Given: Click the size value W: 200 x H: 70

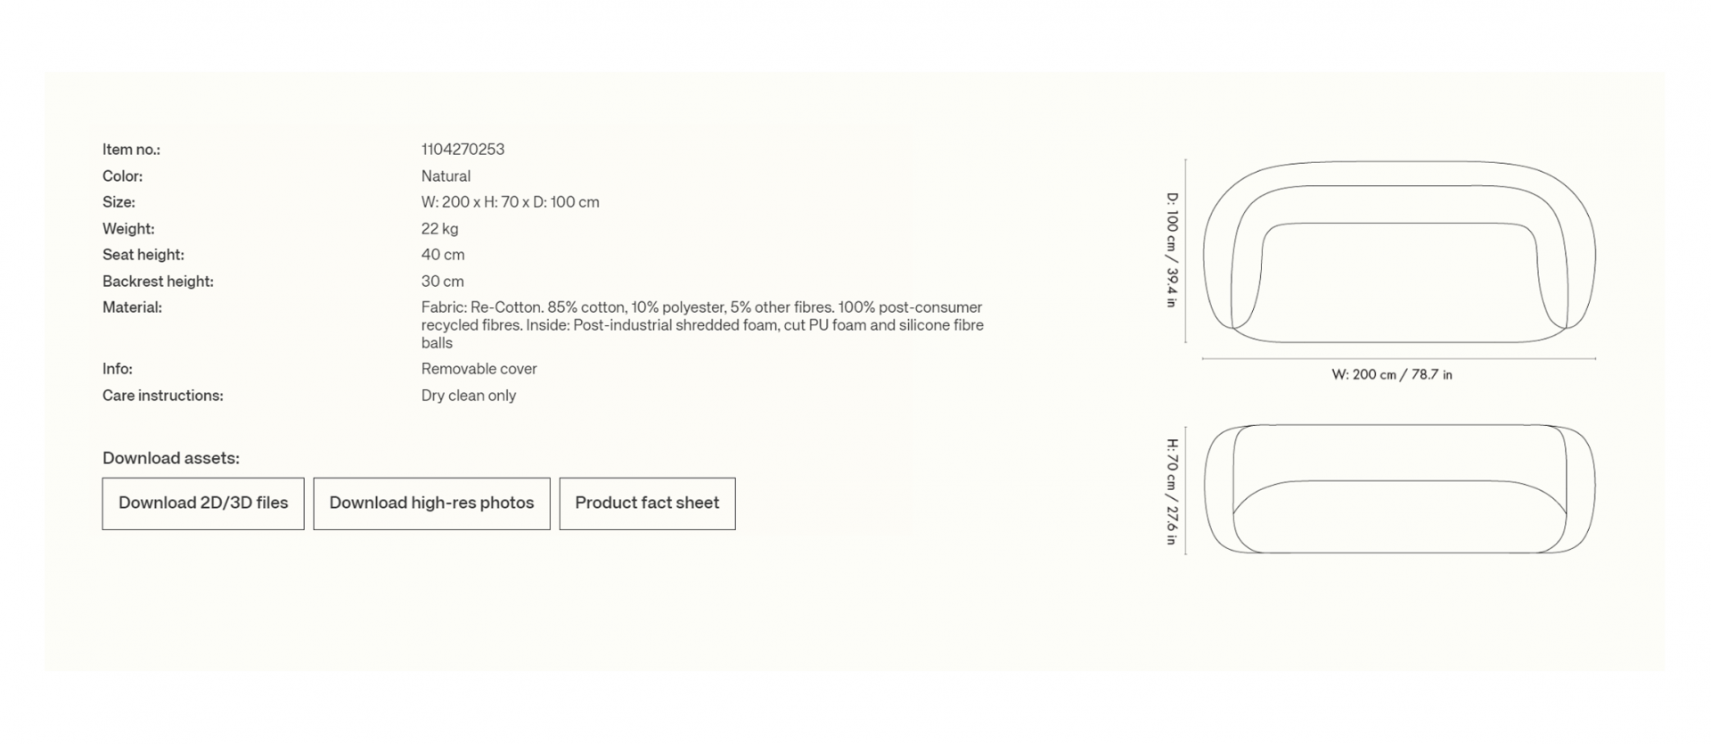Looking at the screenshot, I should pos(510,202).
